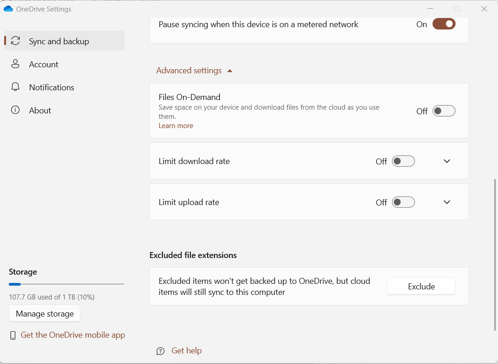Turn off pause syncing on metered network

coord(444,24)
